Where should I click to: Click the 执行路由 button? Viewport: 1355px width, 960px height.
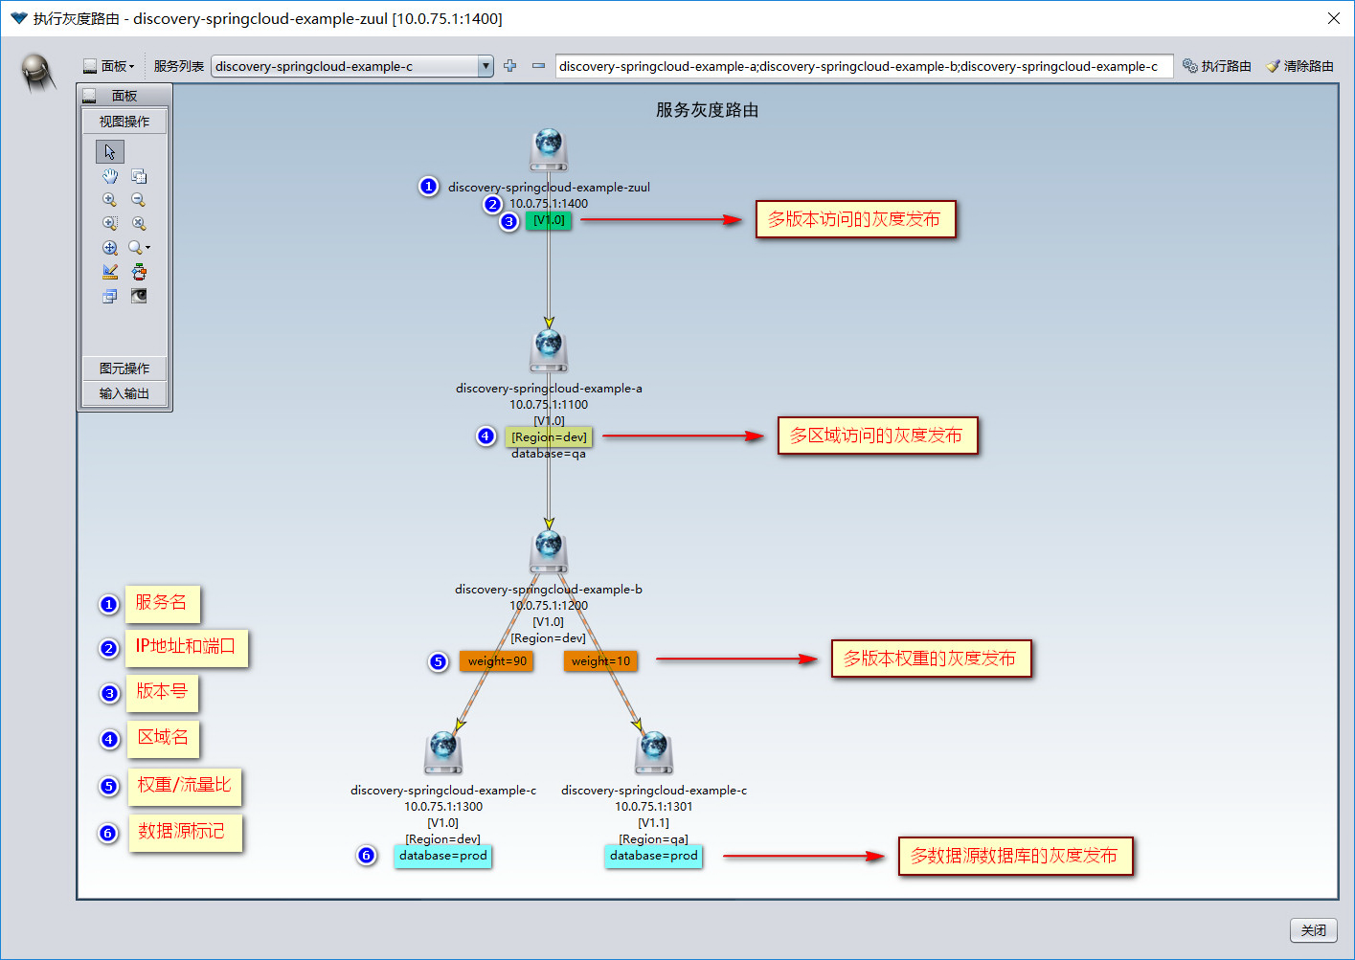point(1217,66)
